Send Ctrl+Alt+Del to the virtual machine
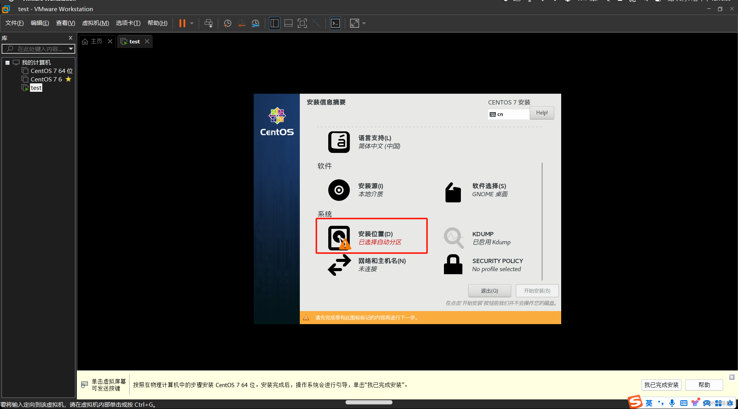The width and height of the screenshot is (738, 409). tap(208, 23)
